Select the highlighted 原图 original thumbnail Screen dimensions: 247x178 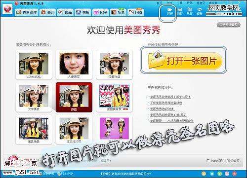(74, 97)
